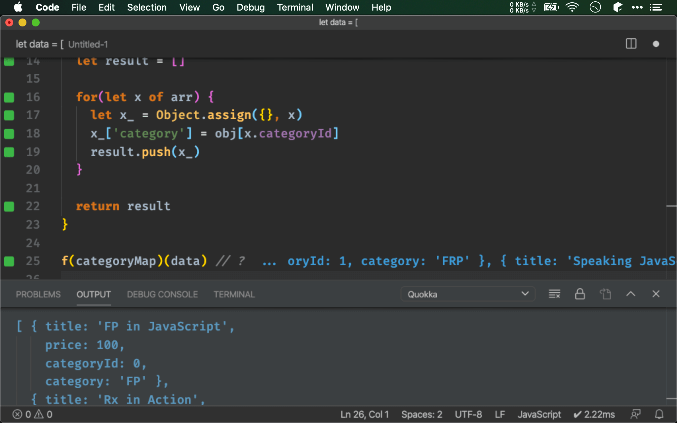Click "title: 'FP in JavaScript'" in output
677x423 pixels.
(136, 327)
